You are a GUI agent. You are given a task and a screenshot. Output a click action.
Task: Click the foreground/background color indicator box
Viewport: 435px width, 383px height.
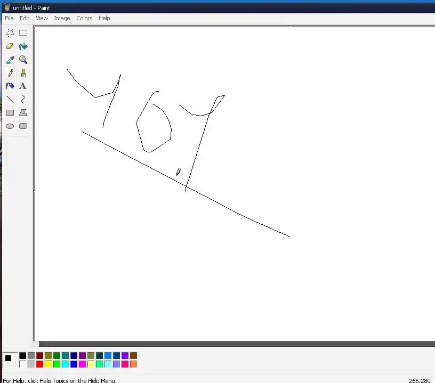10,360
